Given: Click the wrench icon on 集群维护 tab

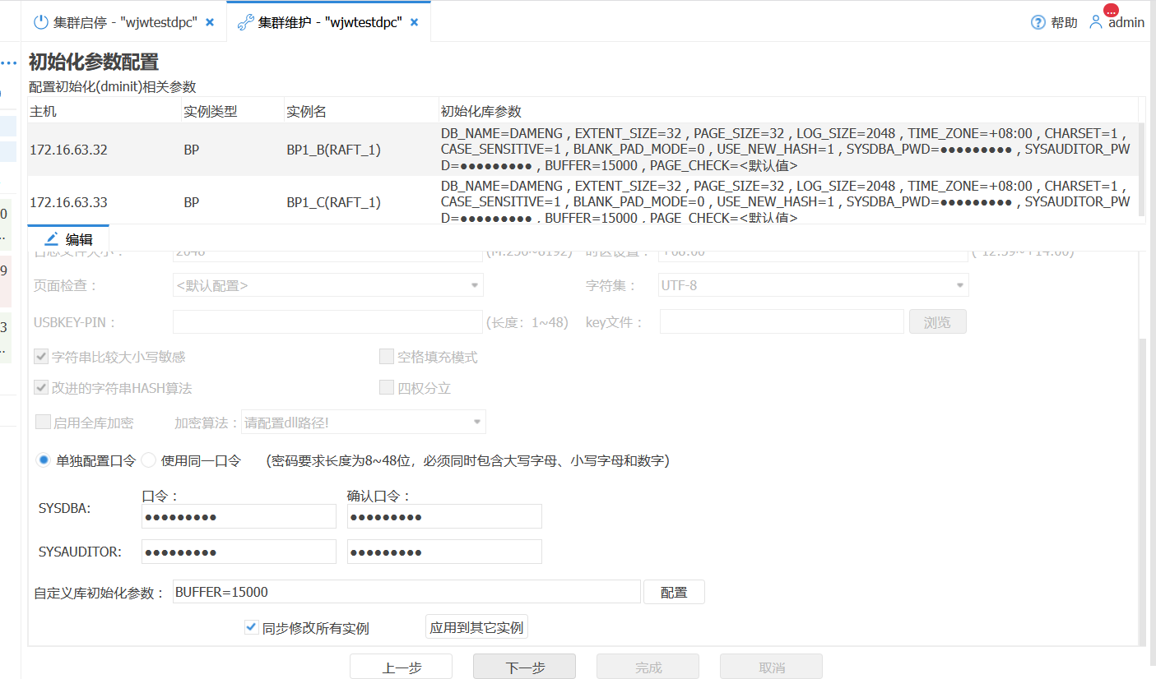Looking at the screenshot, I should click(245, 22).
